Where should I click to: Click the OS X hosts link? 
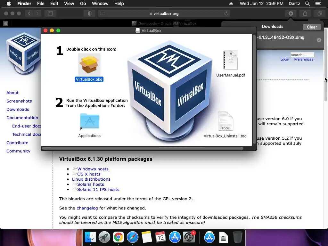click(x=89, y=174)
